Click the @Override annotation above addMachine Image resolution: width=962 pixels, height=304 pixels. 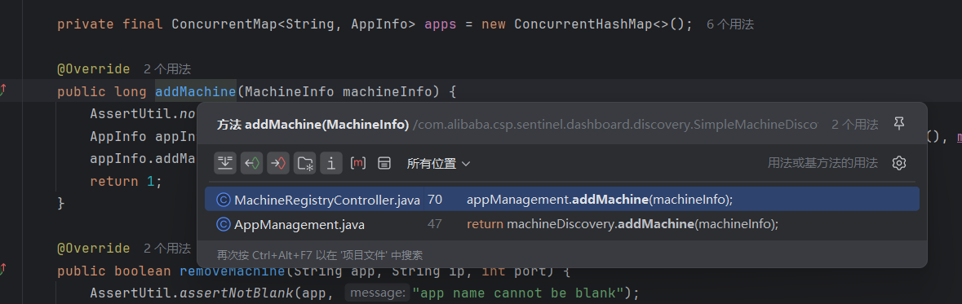[x=93, y=69]
